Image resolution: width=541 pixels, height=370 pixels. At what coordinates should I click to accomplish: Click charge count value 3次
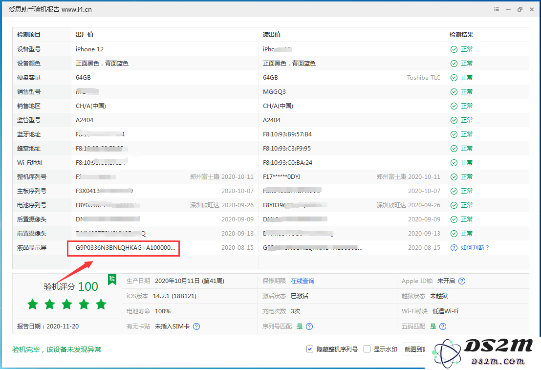295,311
